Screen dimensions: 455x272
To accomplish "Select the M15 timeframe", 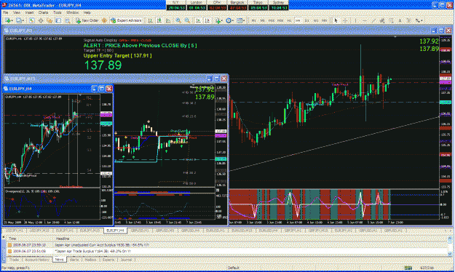I will pyautogui.click(x=272, y=20).
